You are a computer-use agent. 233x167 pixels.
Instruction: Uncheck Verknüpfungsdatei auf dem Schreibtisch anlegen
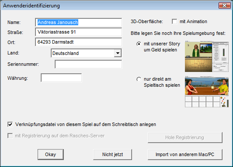[10, 124]
